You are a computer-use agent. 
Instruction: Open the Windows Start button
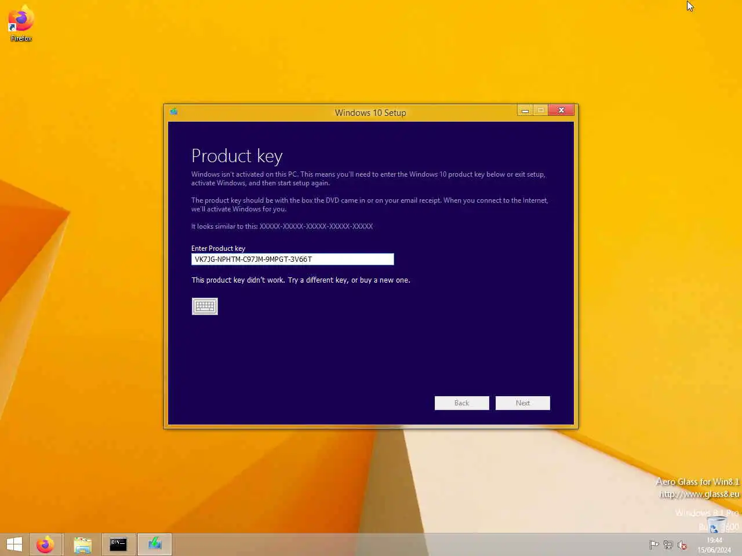(x=14, y=544)
